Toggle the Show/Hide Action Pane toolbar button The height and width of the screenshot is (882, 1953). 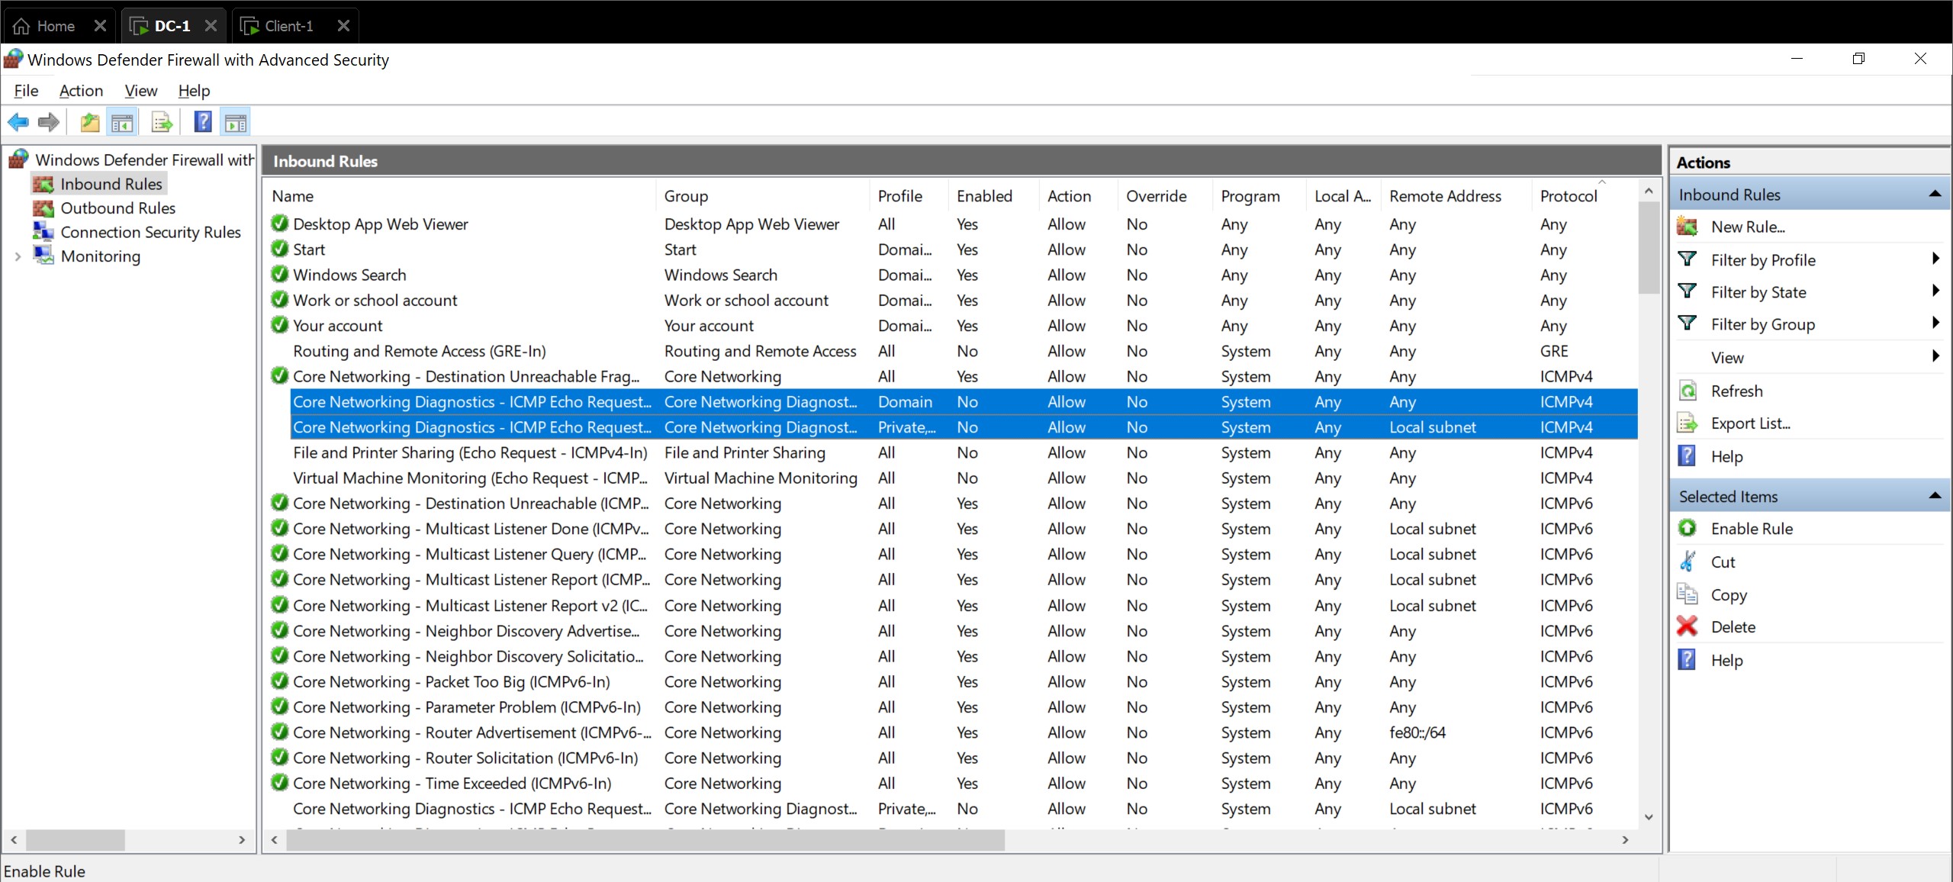click(x=236, y=122)
